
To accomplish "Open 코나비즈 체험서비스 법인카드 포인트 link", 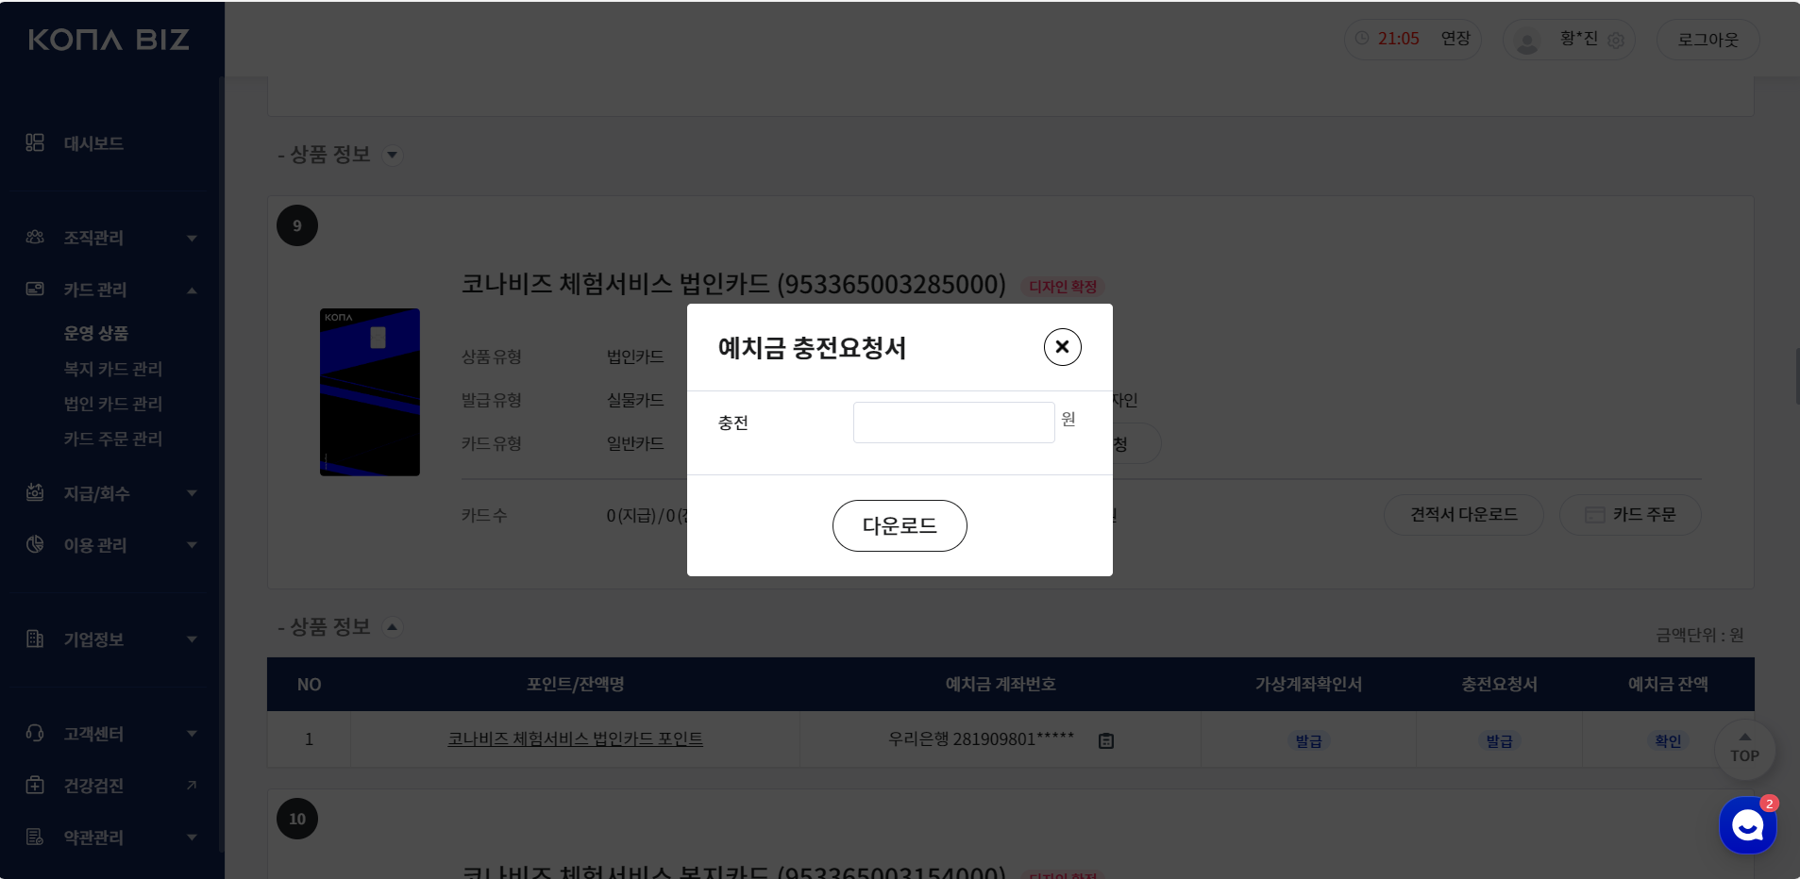I will (575, 739).
